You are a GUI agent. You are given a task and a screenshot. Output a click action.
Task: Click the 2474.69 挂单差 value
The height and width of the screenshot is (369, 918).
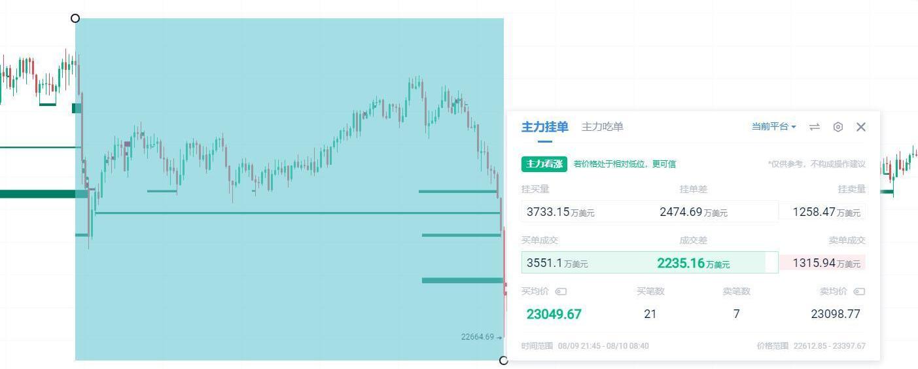coord(693,212)
